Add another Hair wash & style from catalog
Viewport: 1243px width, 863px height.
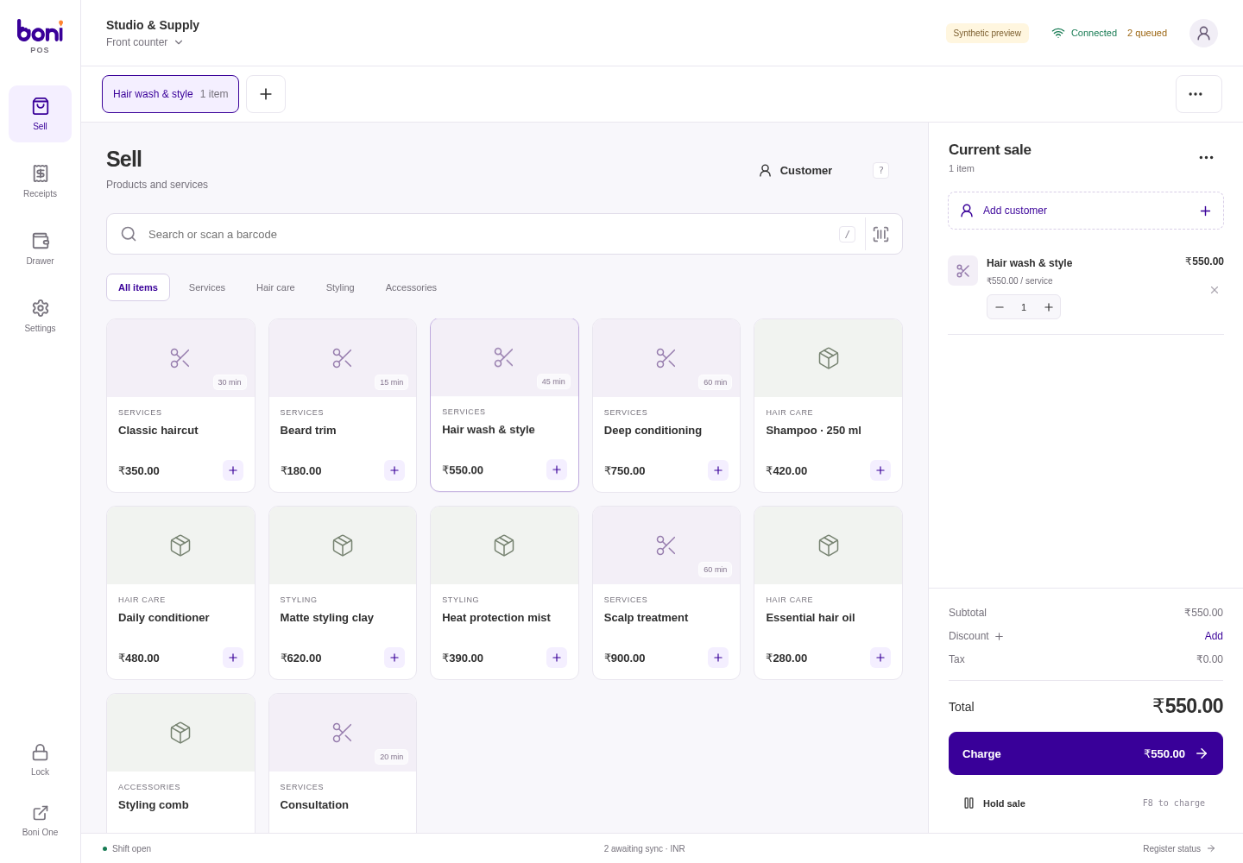[x=557, y=469]
